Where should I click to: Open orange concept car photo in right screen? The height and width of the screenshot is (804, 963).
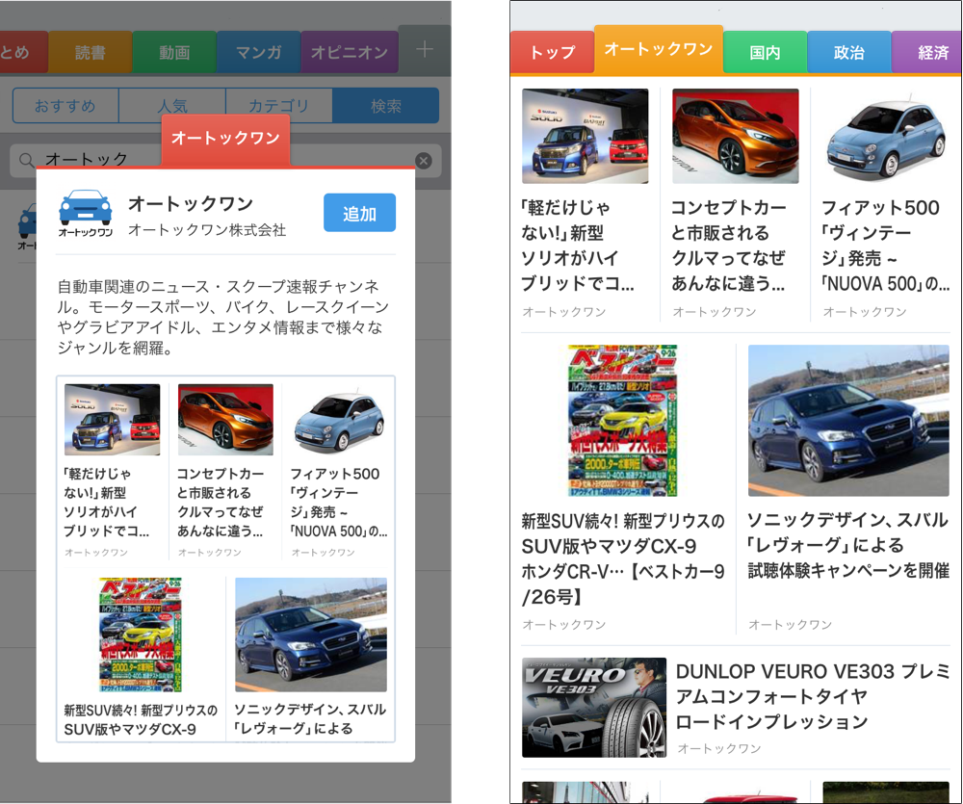[x=736, y=136]
